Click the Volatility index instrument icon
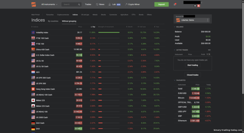The height and width of the screenshot is (133, 244). 33,33
